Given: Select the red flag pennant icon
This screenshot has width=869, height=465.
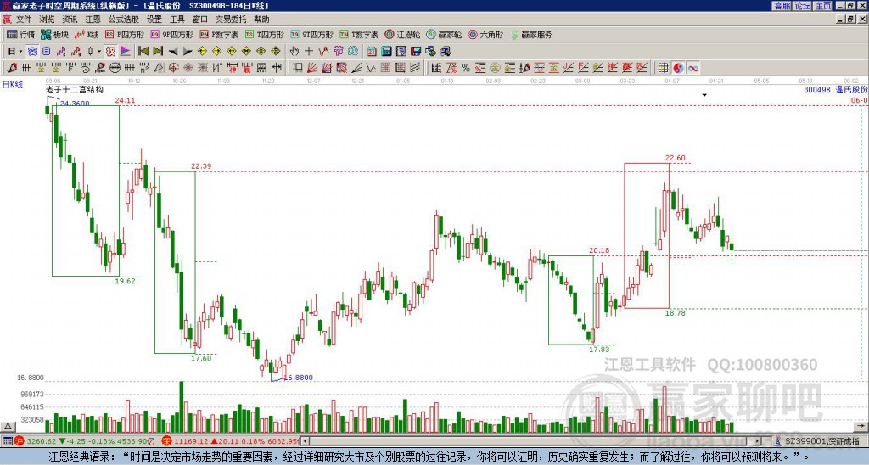Looking at the screenshot, I should (126, 51).
